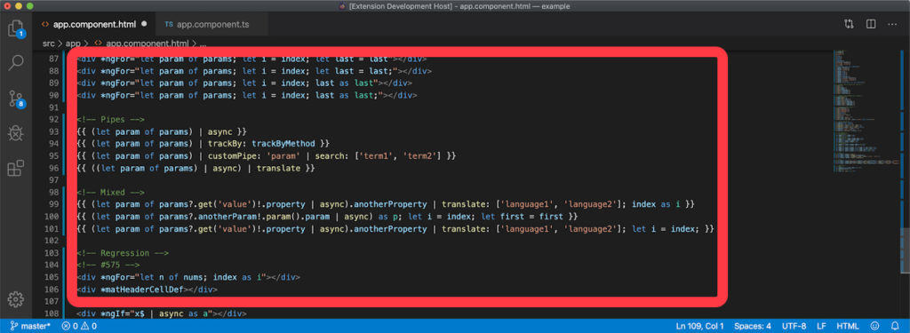Click anotherParam on line 100
910x333 pixels.
click(228, 217)
